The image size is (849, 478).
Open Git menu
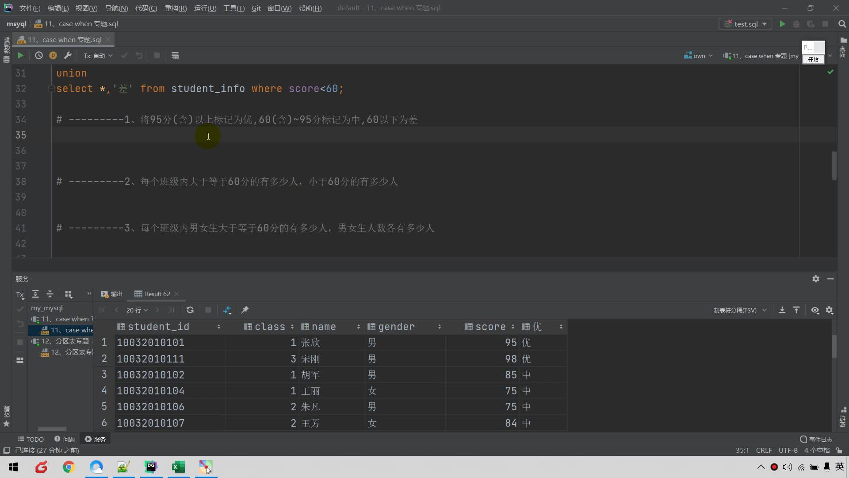pos(256,8)
